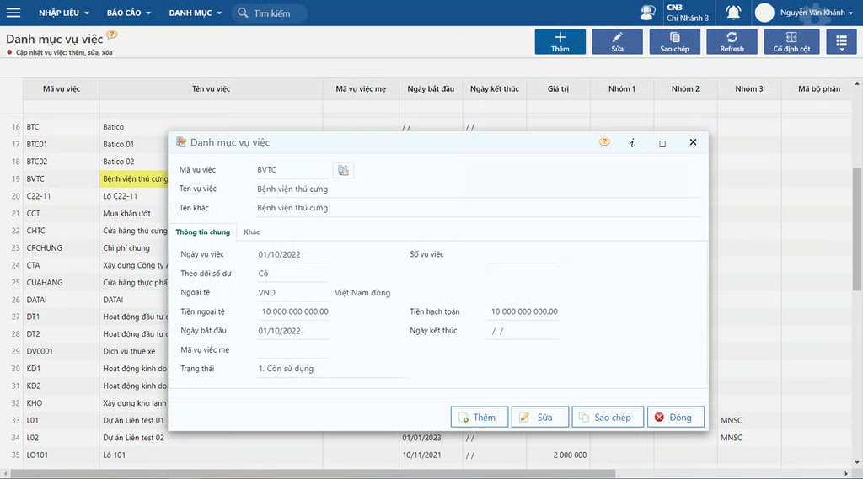Switch to the Thông tin chung tab
The height and width of the screenshot is (479, 863).
(x=202, y=232)
